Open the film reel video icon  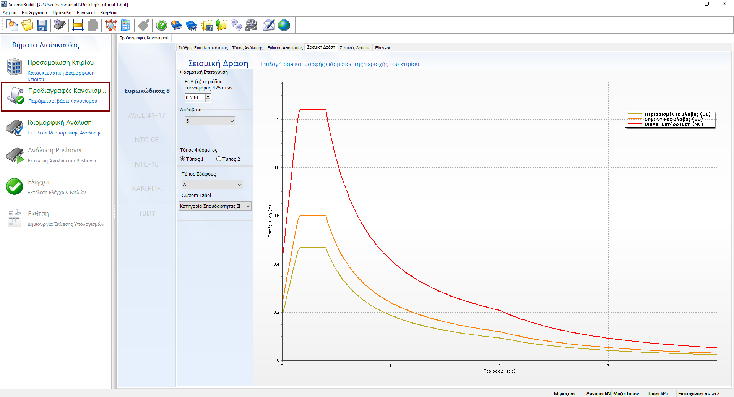[x=251, y=26]
